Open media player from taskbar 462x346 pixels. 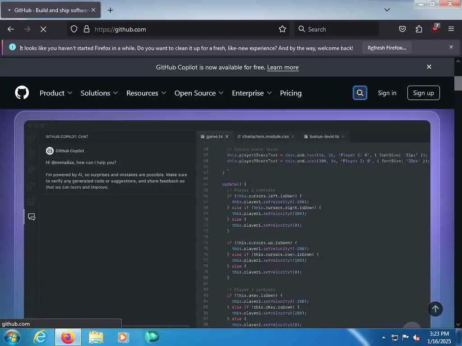tap(123, 337)
